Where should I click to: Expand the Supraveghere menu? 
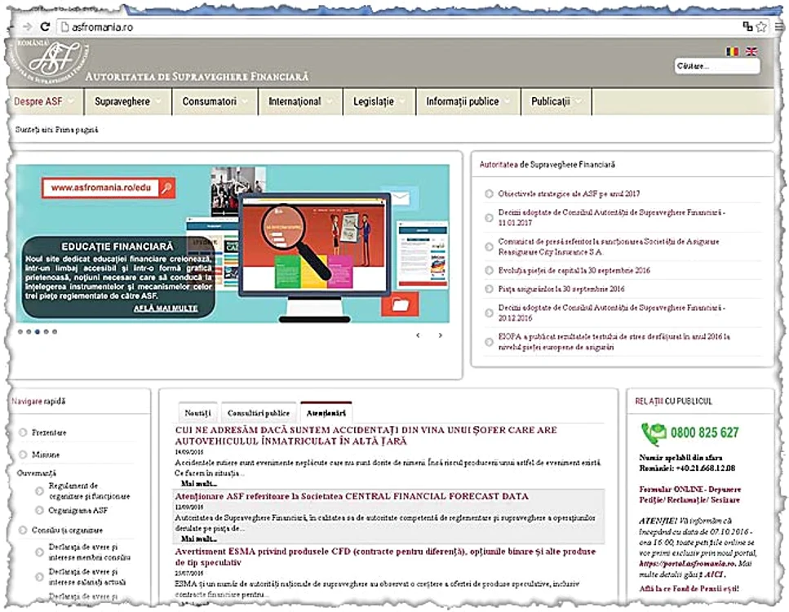128,102
